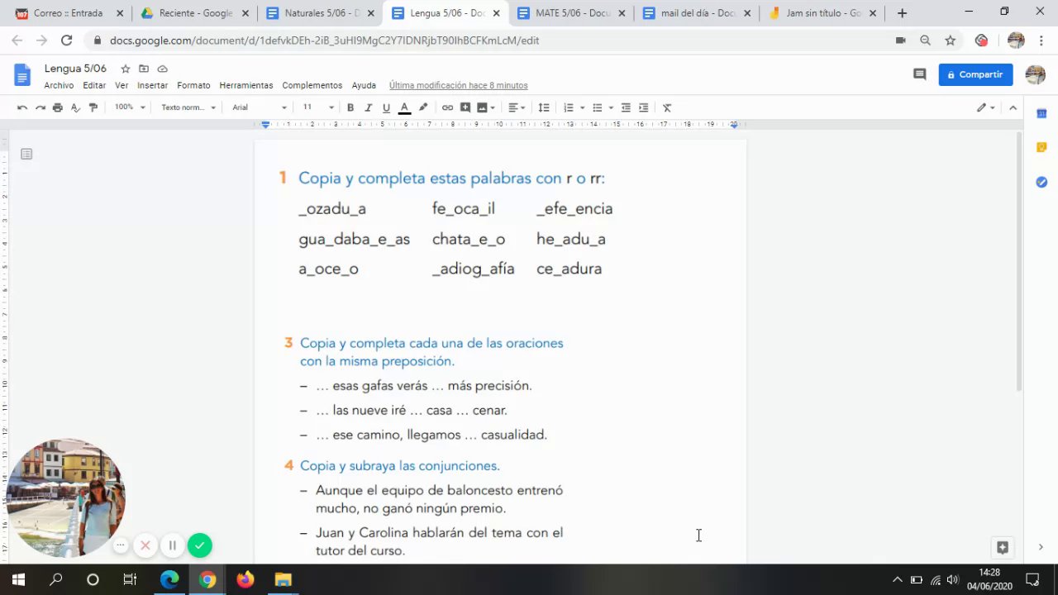Click the blue Compartir button
The image size is (1058, 595).
pos(975,74)
